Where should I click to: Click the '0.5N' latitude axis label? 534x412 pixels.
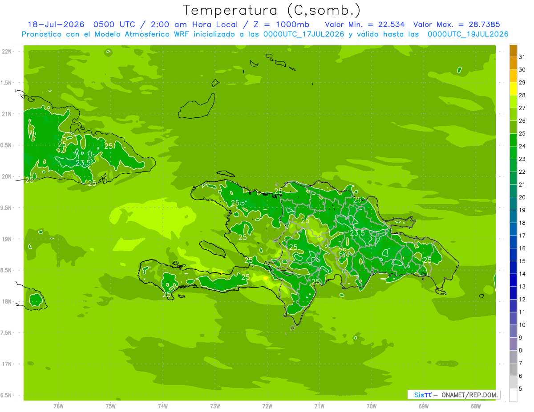(7, 145)
